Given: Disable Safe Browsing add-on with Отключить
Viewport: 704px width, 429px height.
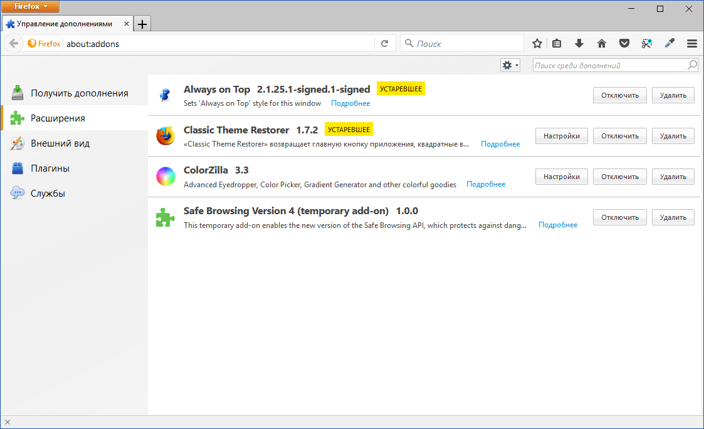Looking at the screenshot, I should 619,217.
